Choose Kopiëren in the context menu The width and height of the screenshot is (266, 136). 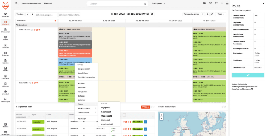pyautogui.click(x=81, y=83)
